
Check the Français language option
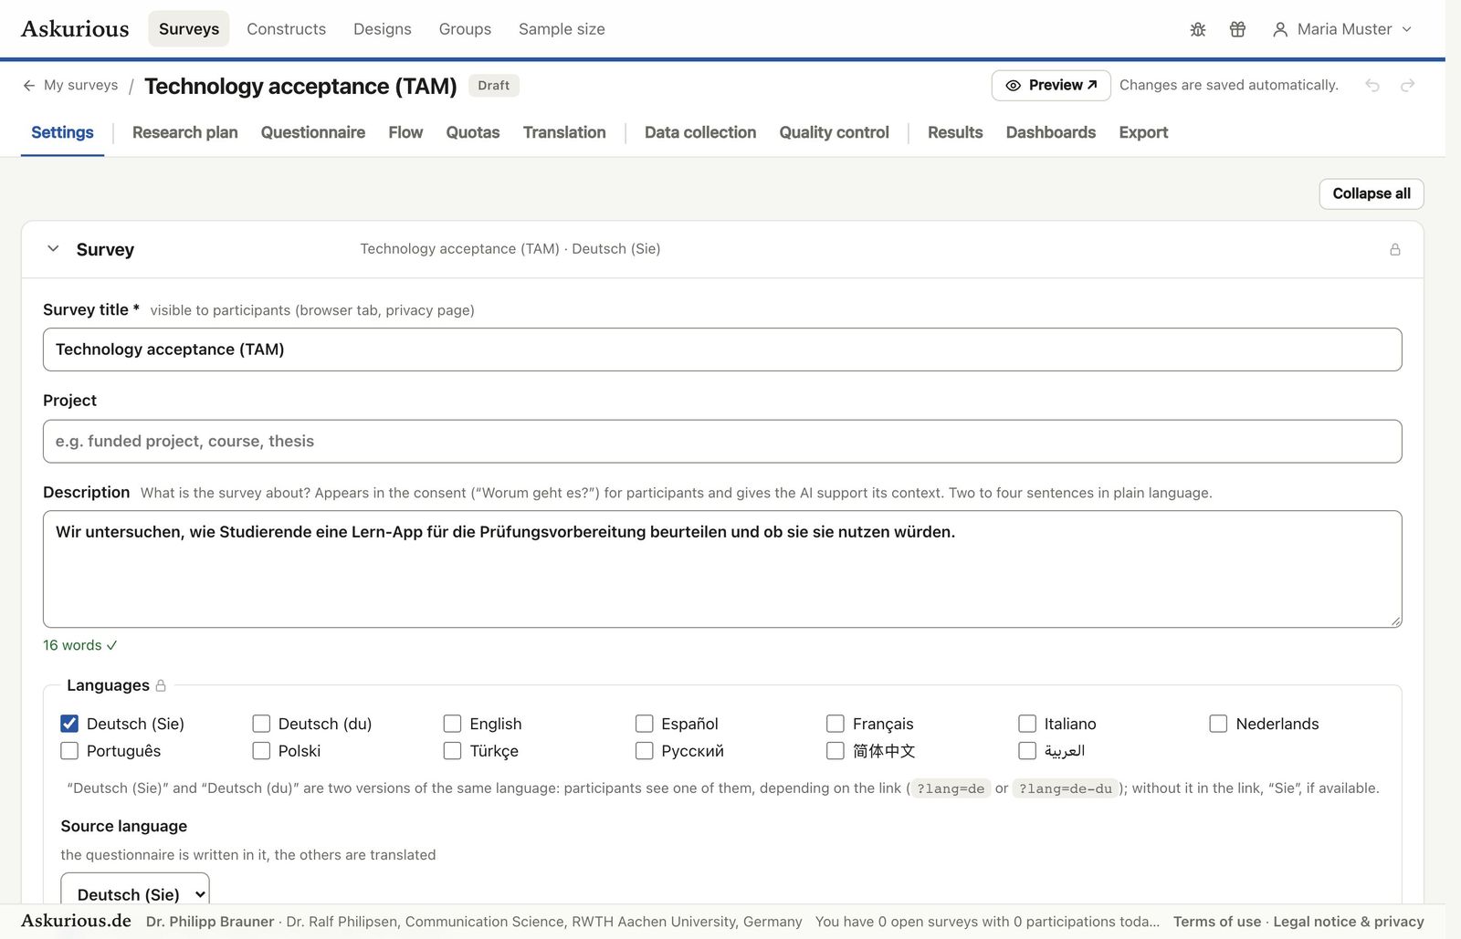coord(835,724)
